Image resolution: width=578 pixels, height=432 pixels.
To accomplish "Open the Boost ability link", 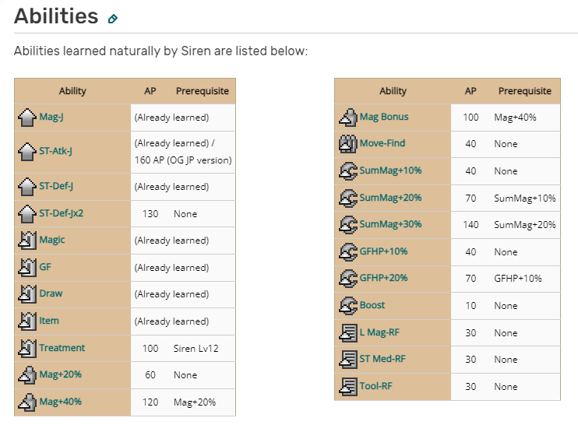I will pos(372,305).
